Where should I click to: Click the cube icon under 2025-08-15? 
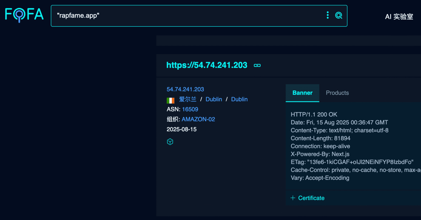[x=170, y=142]
